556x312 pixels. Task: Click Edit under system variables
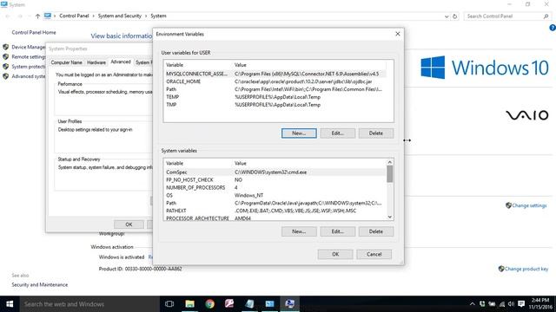coord(338,231)
